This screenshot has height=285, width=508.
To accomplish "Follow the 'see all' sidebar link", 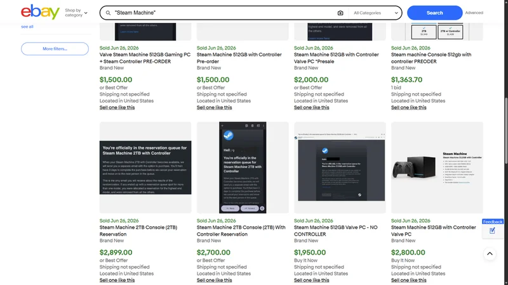I will tap(27, 27).
